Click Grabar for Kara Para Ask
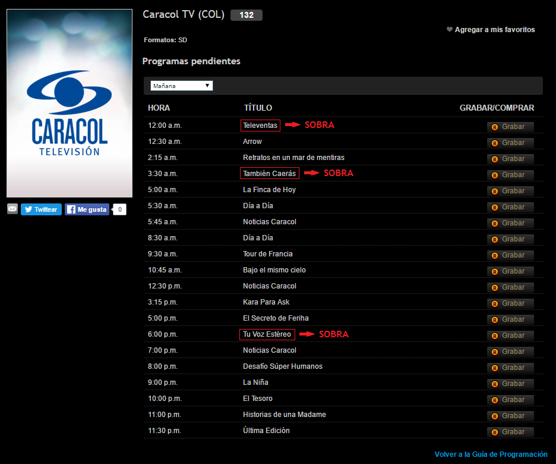This screenshot has height=464, width=556. 510,303
